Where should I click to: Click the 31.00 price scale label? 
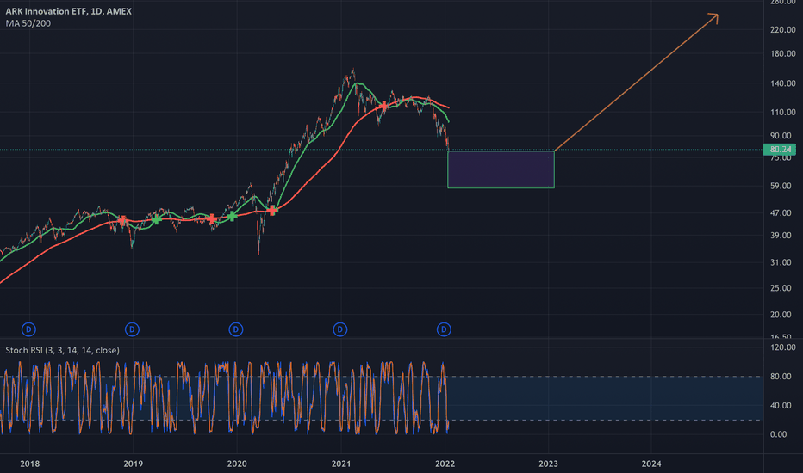781,263
